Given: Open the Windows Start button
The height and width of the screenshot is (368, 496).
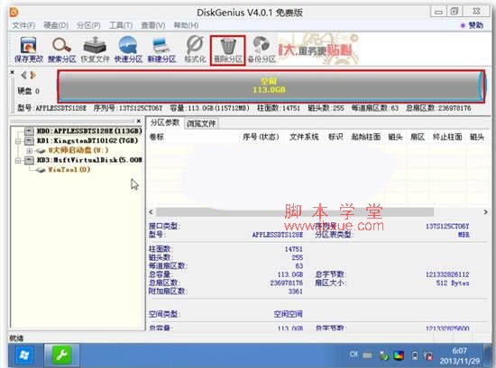Looking at the screenshot, I should tap(24, 355).
